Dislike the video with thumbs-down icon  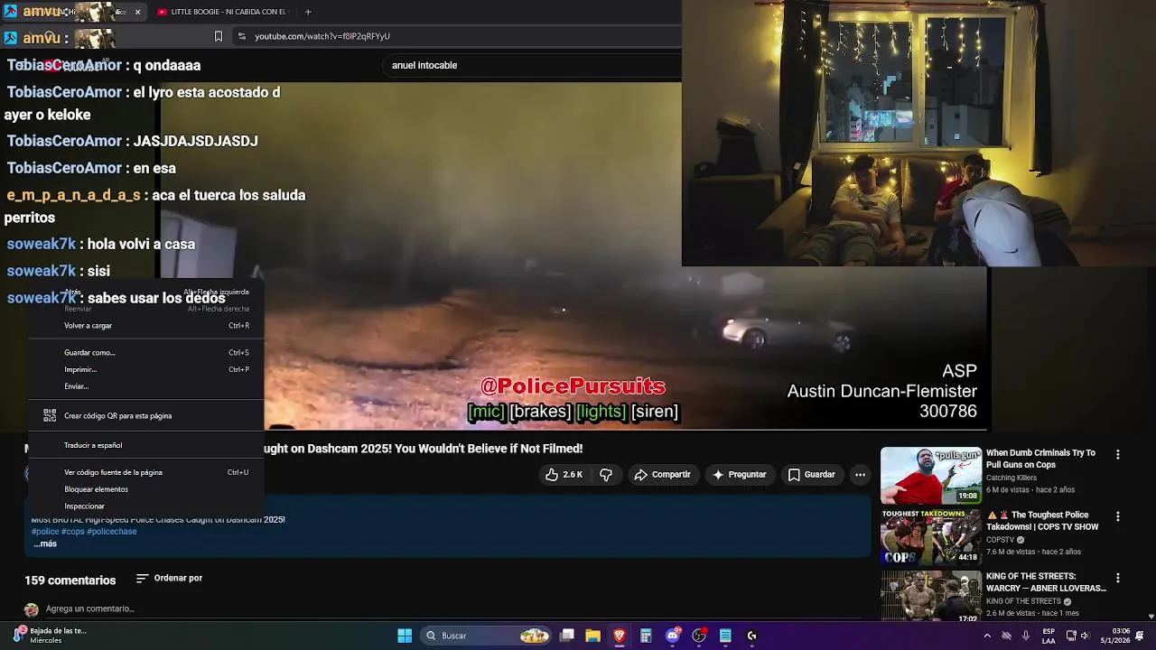606,475
